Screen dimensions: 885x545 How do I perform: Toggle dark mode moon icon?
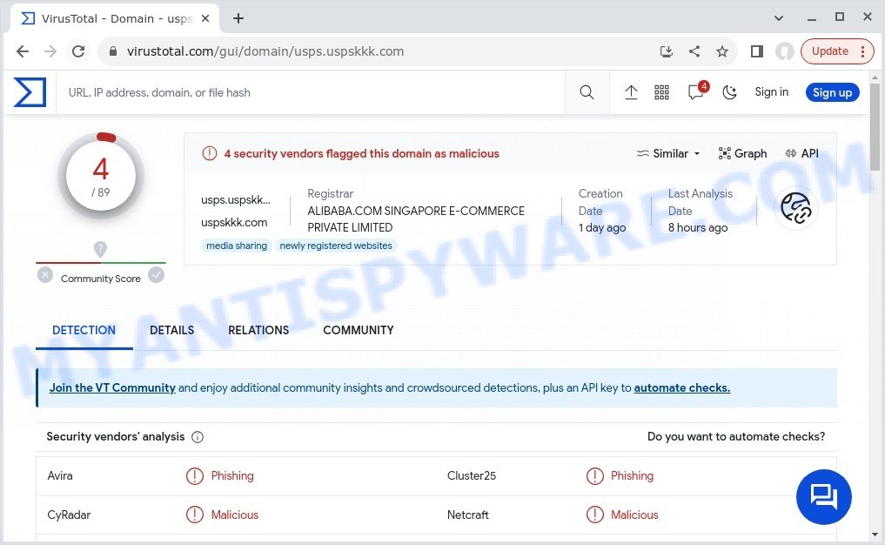click(730, 92)
